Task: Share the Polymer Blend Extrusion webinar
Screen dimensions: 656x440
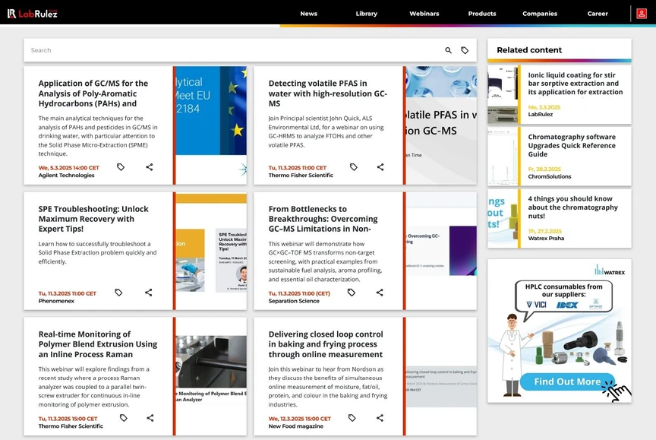Action: 150,418
